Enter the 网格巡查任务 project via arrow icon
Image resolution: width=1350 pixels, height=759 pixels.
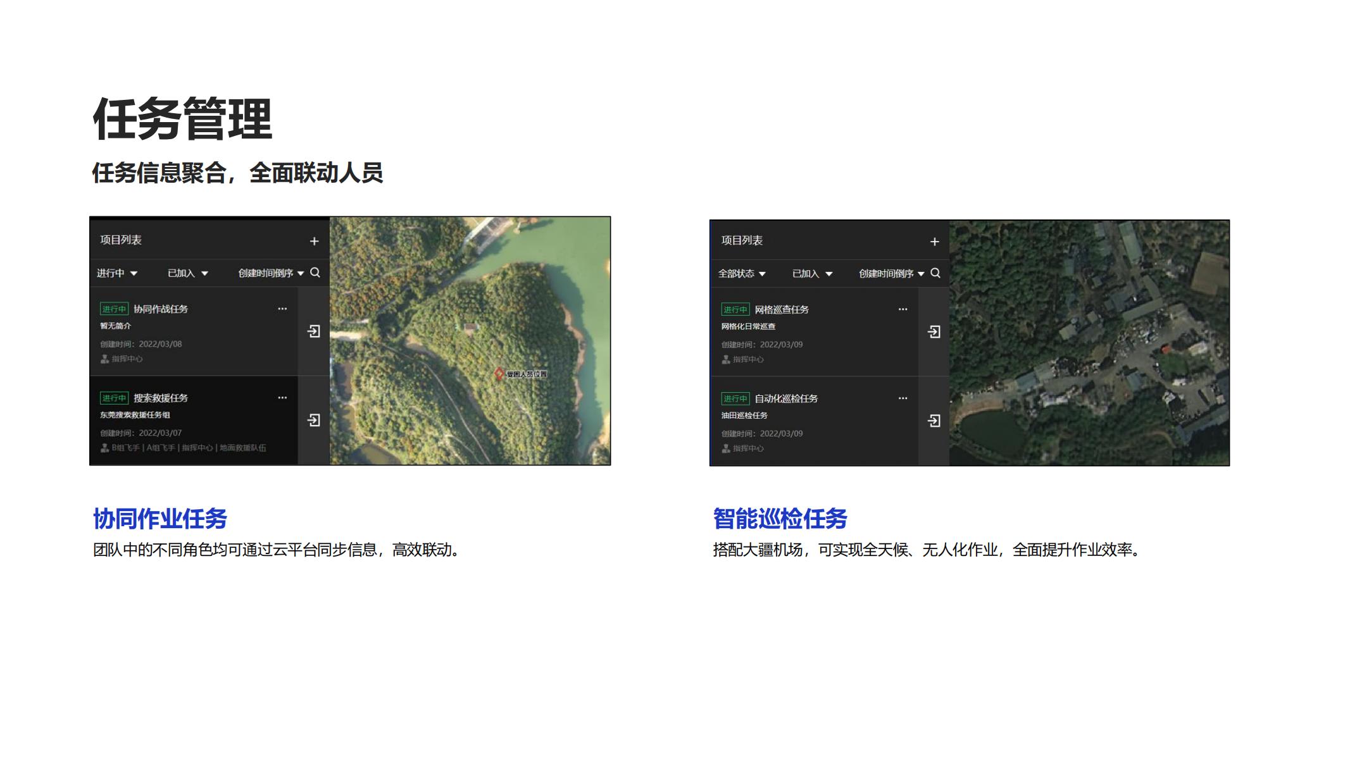click(934, 332)
